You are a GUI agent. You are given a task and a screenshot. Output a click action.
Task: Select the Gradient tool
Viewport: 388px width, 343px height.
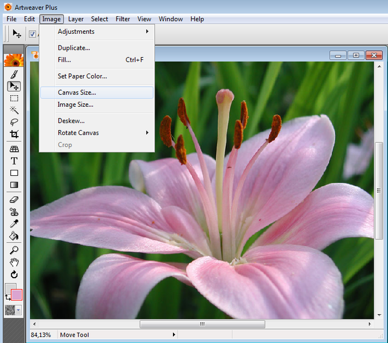pos(14,185)
